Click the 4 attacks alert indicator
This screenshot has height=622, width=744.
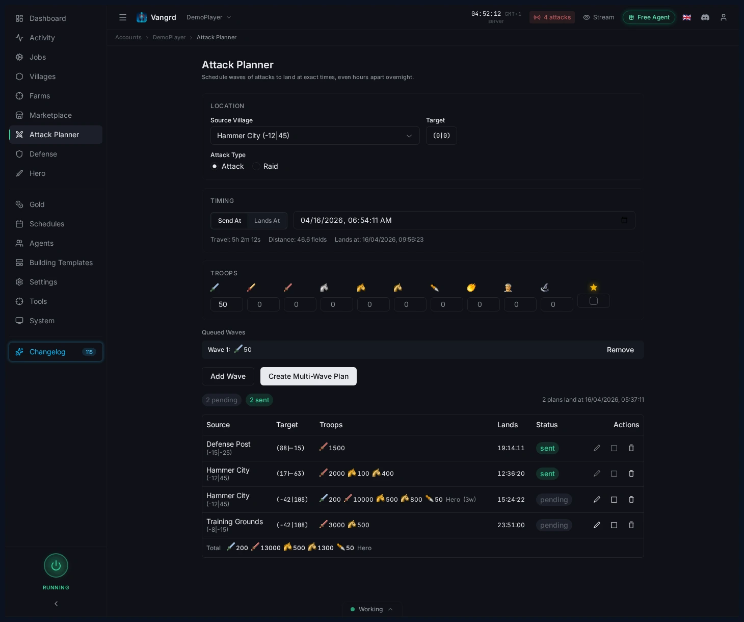click(552, 17)
